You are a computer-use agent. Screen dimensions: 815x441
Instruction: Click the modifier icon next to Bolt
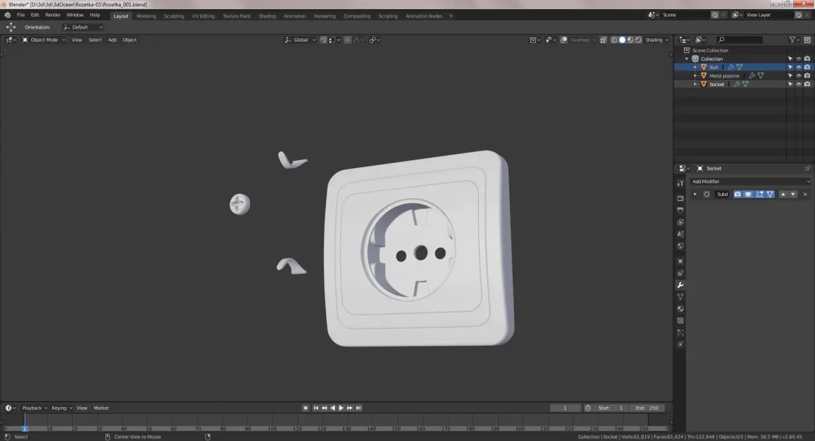[731, 67]
